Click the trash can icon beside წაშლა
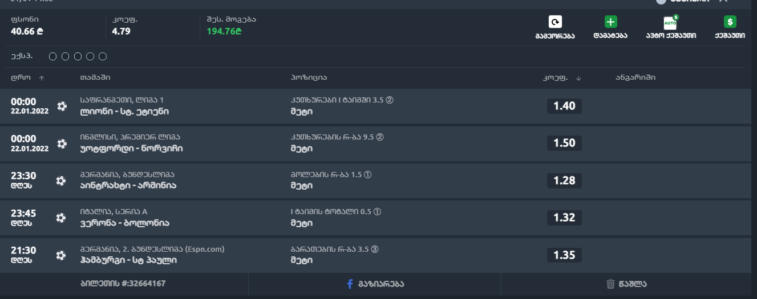Screen dimensions: 757x299 [610, 284]
